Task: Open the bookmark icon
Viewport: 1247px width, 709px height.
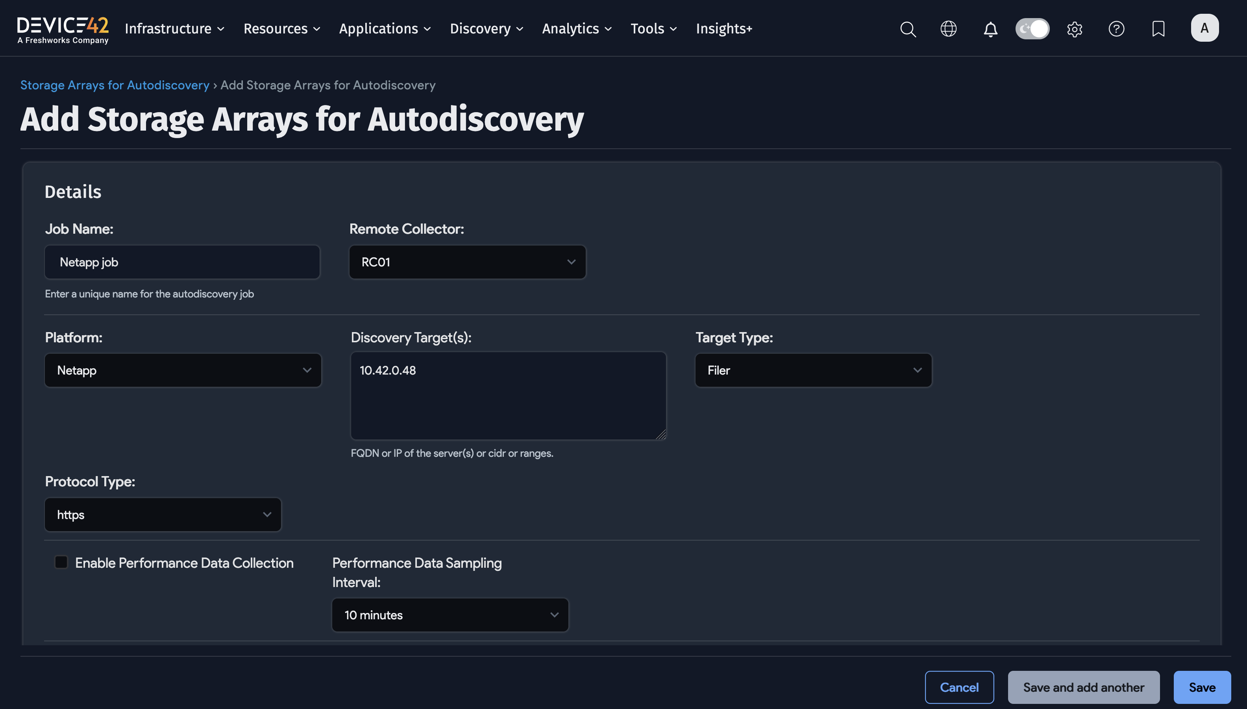Action: pos(1158,29)
